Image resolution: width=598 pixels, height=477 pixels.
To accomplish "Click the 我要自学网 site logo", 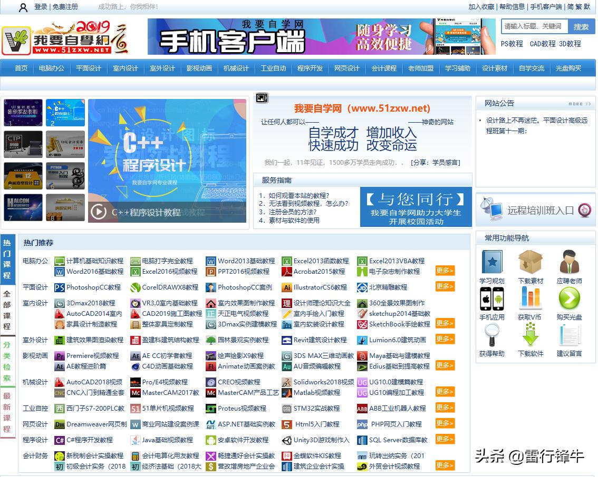I will (65, 38).
